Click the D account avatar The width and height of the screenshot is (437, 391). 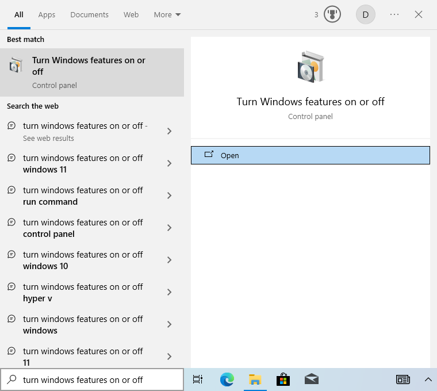pyautogui.click(x=365, y=14)
